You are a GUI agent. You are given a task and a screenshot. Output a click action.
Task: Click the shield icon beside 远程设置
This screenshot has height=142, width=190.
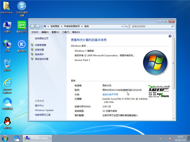point(32,50)
